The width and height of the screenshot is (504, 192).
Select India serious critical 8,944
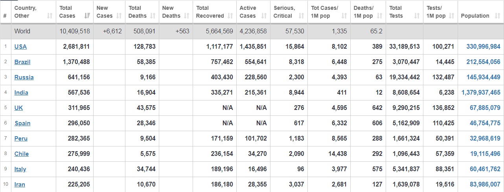(x=296, y=92)
